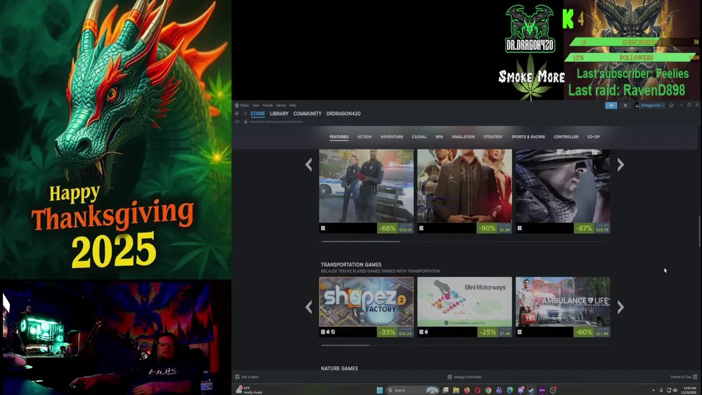Viewport: 702px width, 395px height.
Task: Select the SIMULATION category tab
Action: tap(463, 137)
